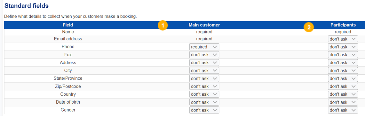Screen dimensions: 365x116
Task: Click the Main customer column header
Action: (x=204, y=25)
